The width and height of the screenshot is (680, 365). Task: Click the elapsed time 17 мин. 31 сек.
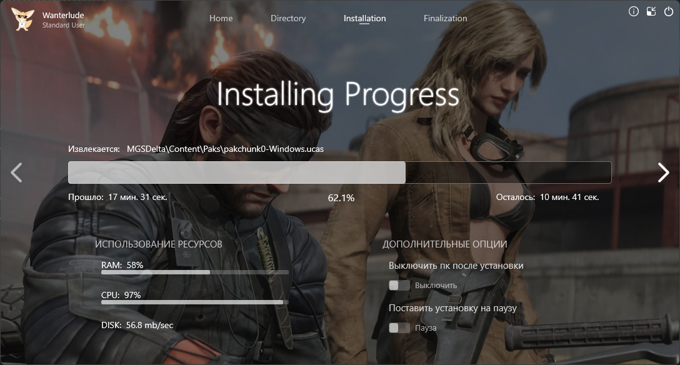pos(137,197)
